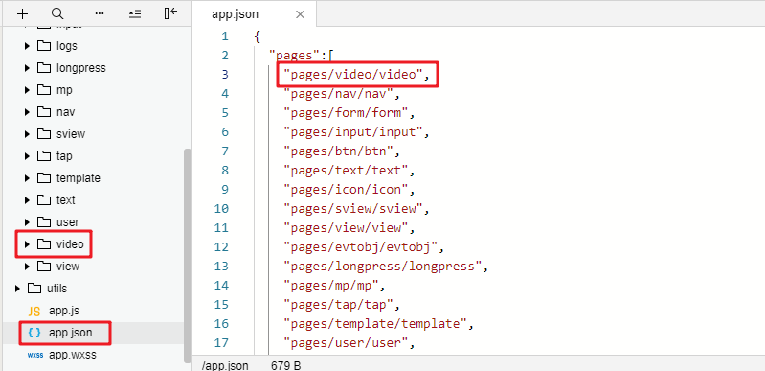Click the braces icon beside app.json

(34, 334)
